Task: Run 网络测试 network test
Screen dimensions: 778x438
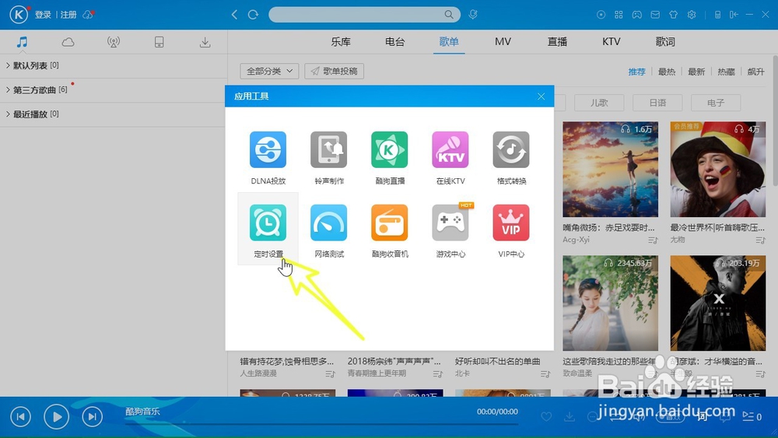Action: (328, 230)
